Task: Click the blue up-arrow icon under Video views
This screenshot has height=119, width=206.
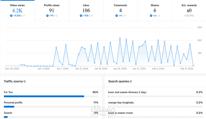Action: point(11,16)
